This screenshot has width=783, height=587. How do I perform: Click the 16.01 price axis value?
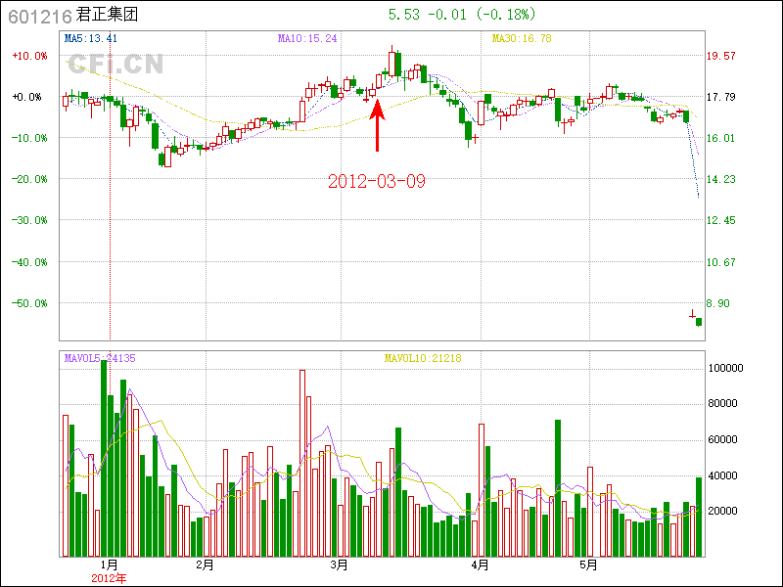pos(720,138)
